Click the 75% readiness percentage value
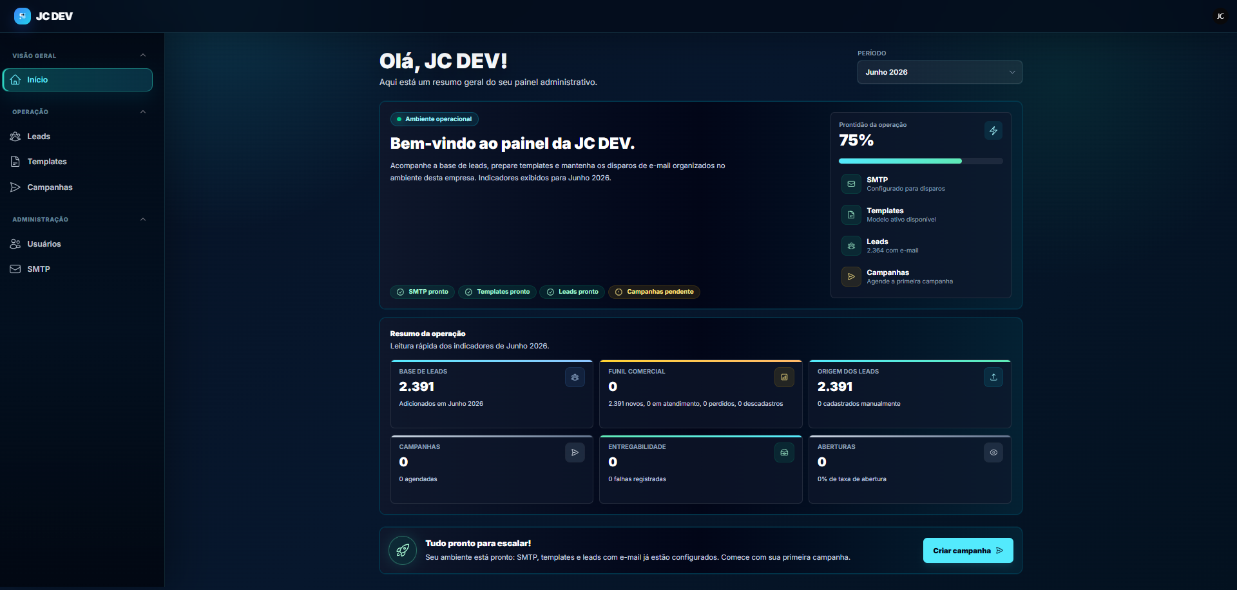 pyautogui.click(x=856, y=140)
